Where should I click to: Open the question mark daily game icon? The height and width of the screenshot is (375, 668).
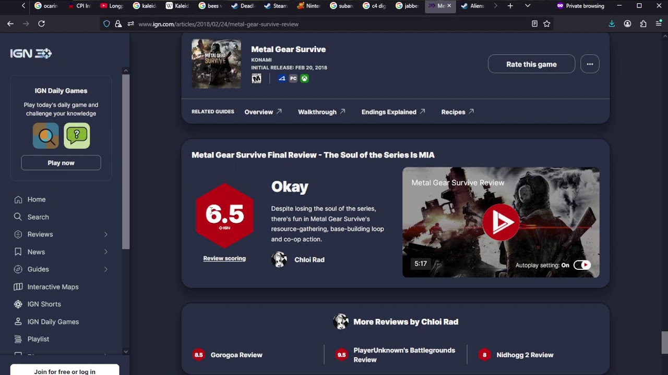77,136
